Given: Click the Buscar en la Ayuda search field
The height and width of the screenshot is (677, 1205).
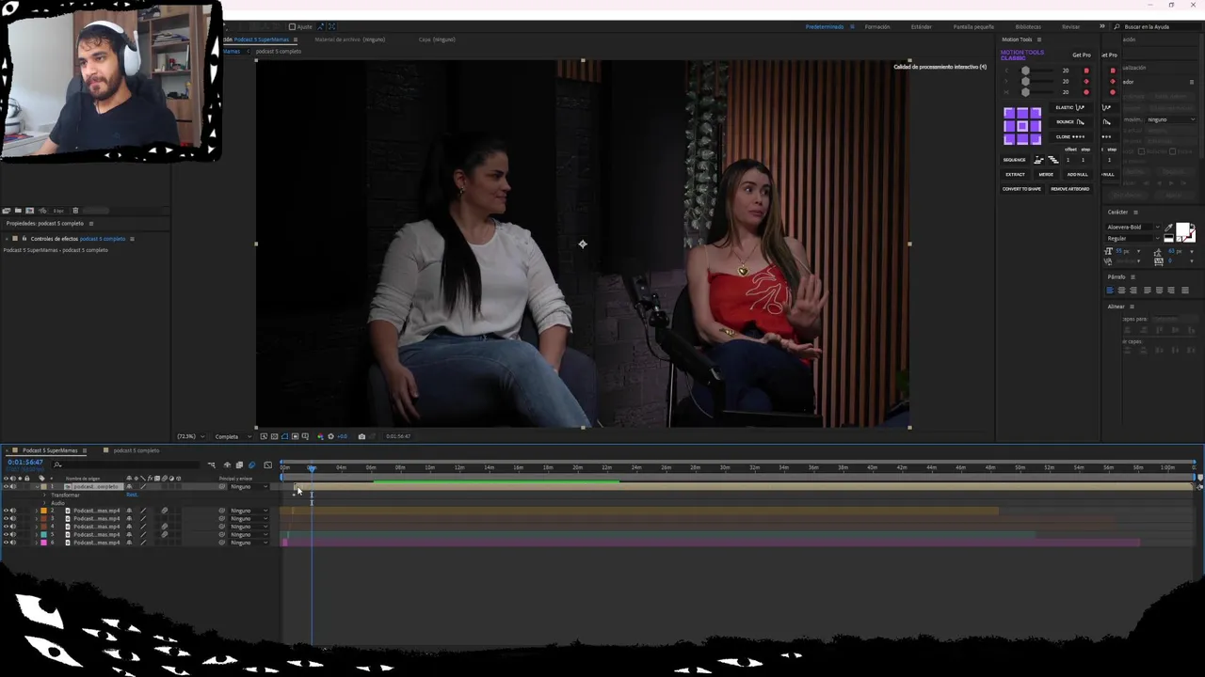Looking at the screenshot, I should point(1158,26).
